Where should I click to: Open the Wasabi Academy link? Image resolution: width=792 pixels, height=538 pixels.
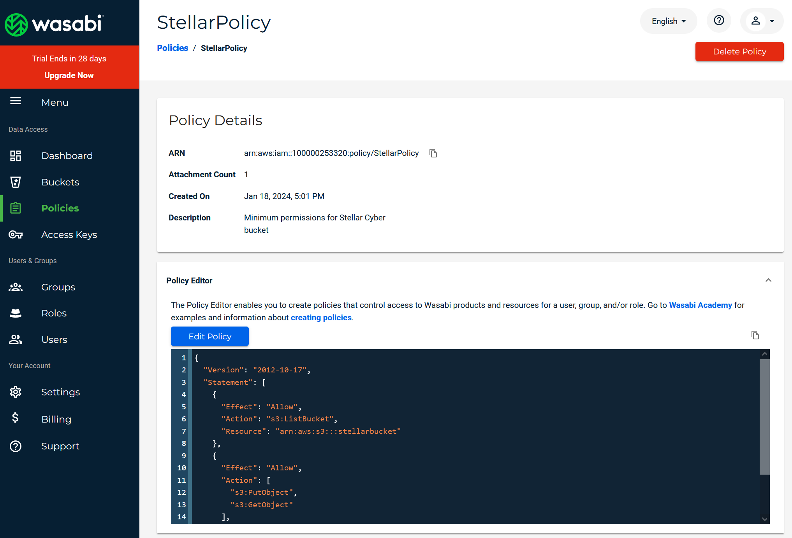[700, 305]
